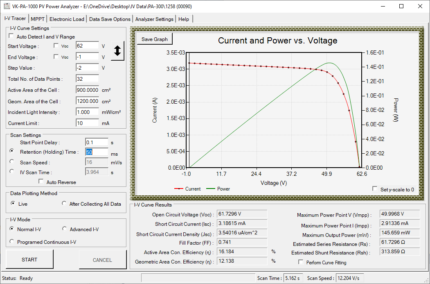
Task: Click the application icon in title bar
Action: 6,6
